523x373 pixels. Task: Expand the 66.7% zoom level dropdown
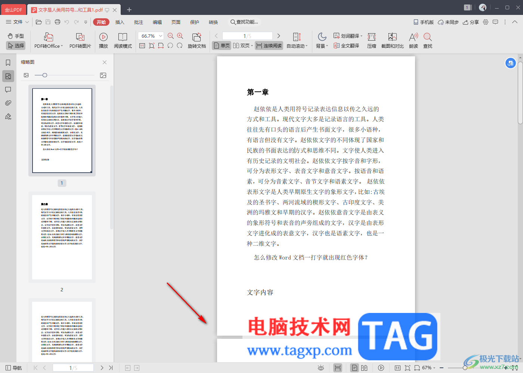pyautogui.click(x=161, y=36)
